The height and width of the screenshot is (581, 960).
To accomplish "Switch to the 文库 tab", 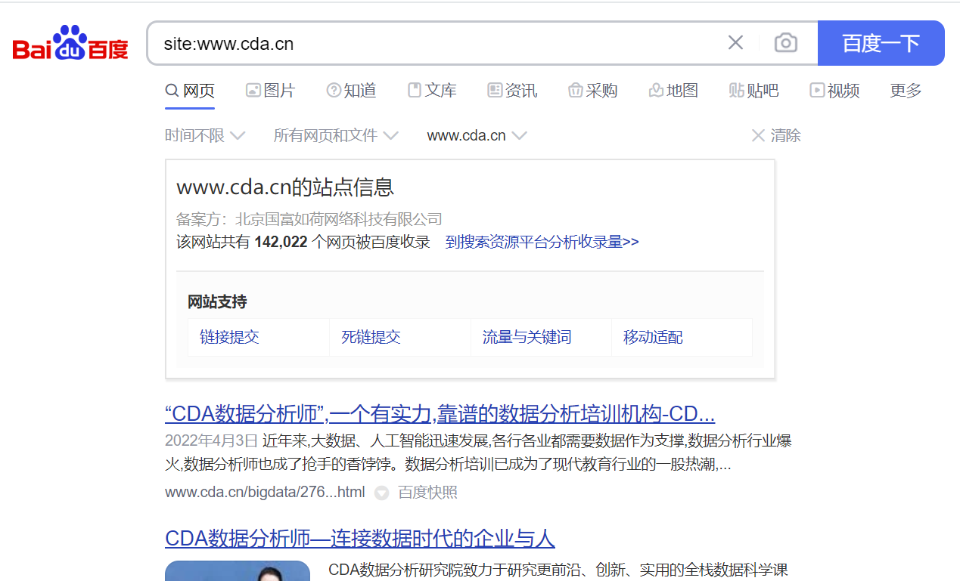I will [x=432, y=91].
